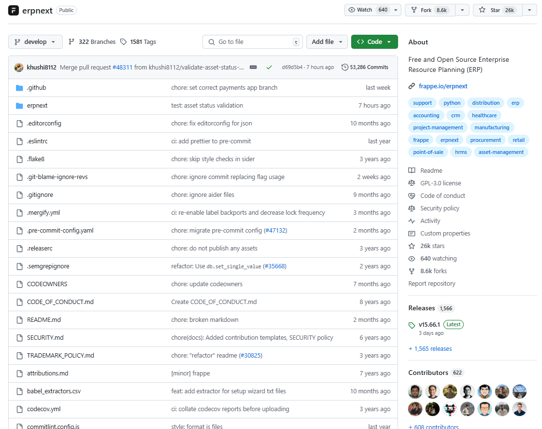542x429 pixels.
Task: Open linked issue #47132
Action: (275, 231)
